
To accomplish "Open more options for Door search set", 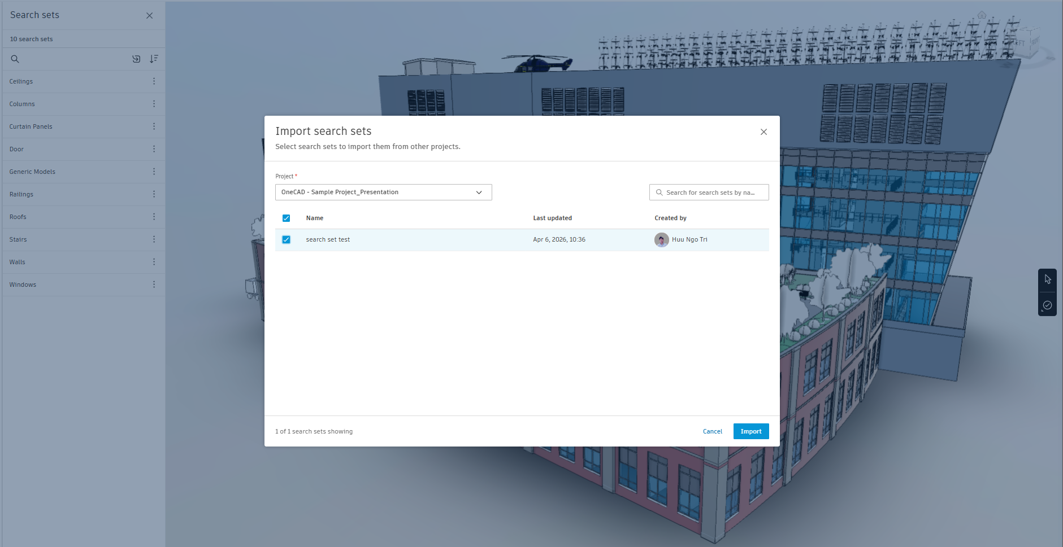I will (154, 149).
